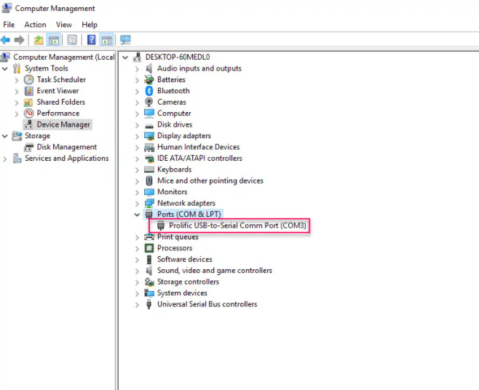The height and width of the screenshot is (390, 479).
Task: Expand the Universal Serial Bus controllers node
Action: pyautogui.click(x=137, y=305)
